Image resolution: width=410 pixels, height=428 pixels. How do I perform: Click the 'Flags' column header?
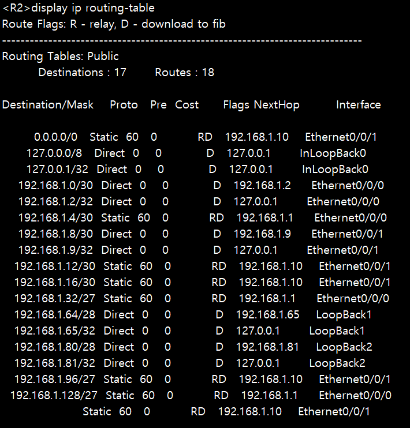[x=236, y=105]
